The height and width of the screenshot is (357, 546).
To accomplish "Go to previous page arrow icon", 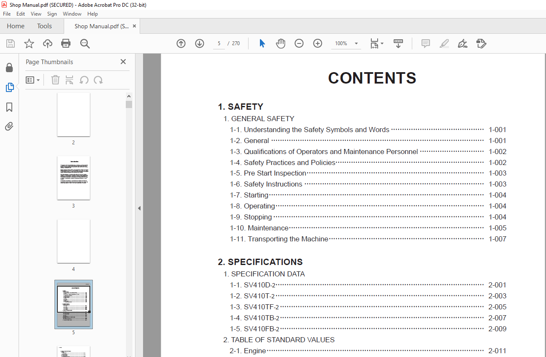I will 181,43.
